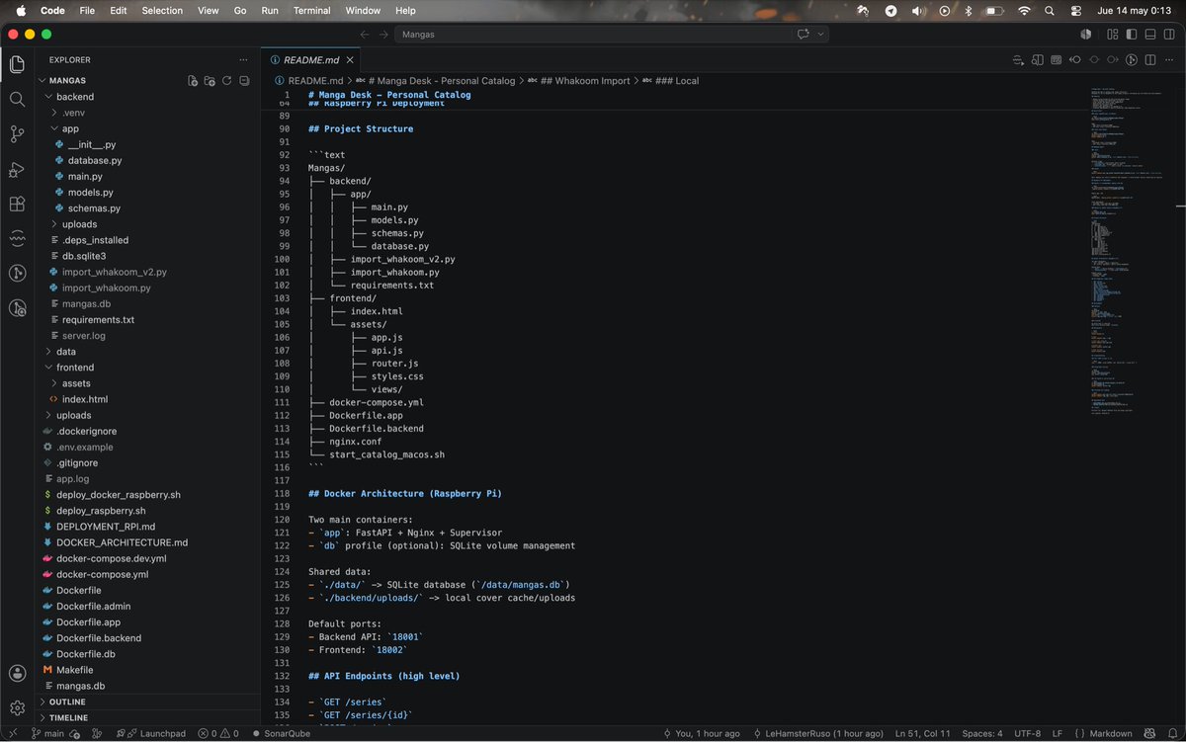Screen dimensions: 1186x742
Task: Collapse the frontend folder
Action: coord(146,368)
